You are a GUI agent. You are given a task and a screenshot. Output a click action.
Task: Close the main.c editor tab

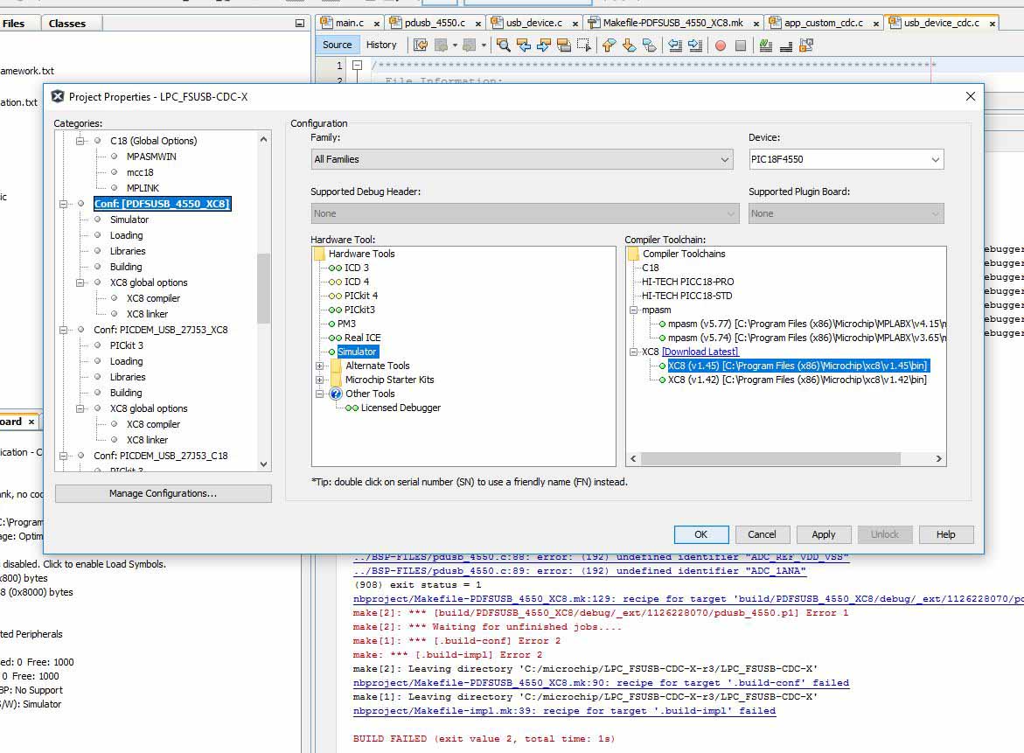[375, 24]
